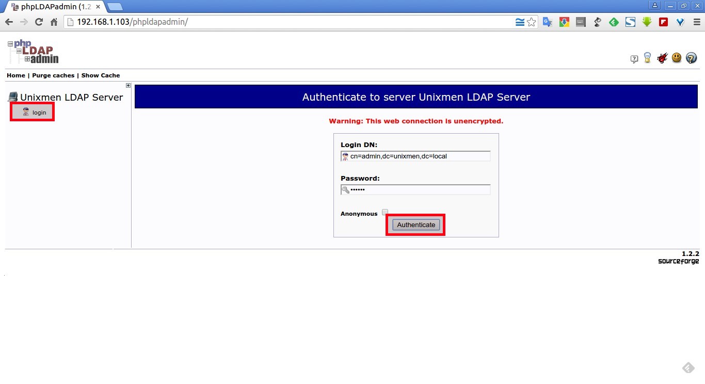Click the smiley face donate icon

677,58
